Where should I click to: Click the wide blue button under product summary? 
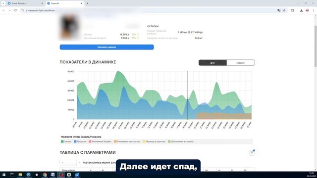click(107, 47)
